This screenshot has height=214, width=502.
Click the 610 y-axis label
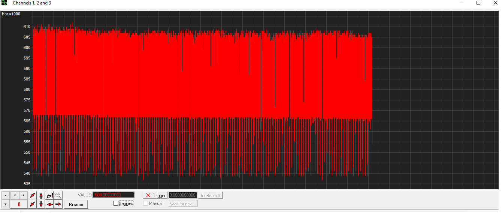[x=27, y=27]
